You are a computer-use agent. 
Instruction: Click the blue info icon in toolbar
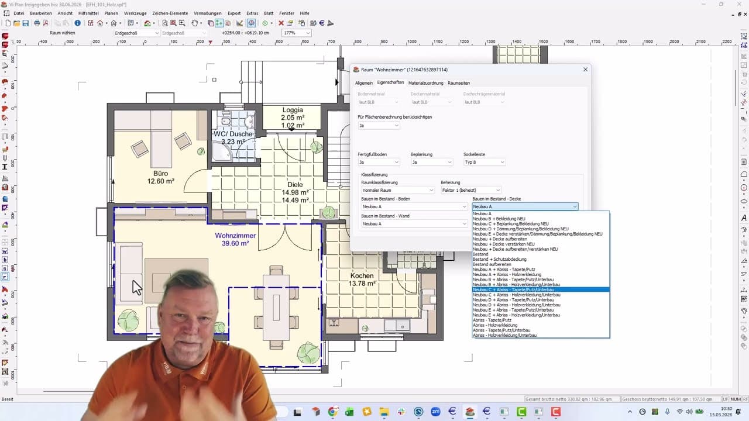click(x=77, y=23)
